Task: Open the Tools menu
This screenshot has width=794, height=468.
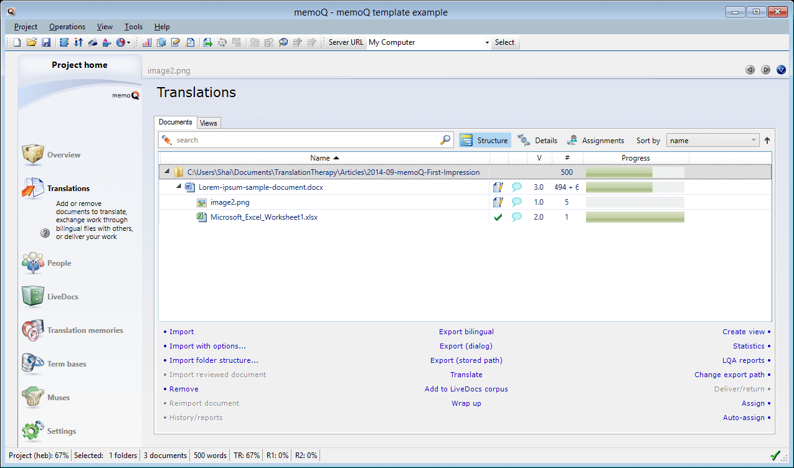Action: [x=133, y=27]
